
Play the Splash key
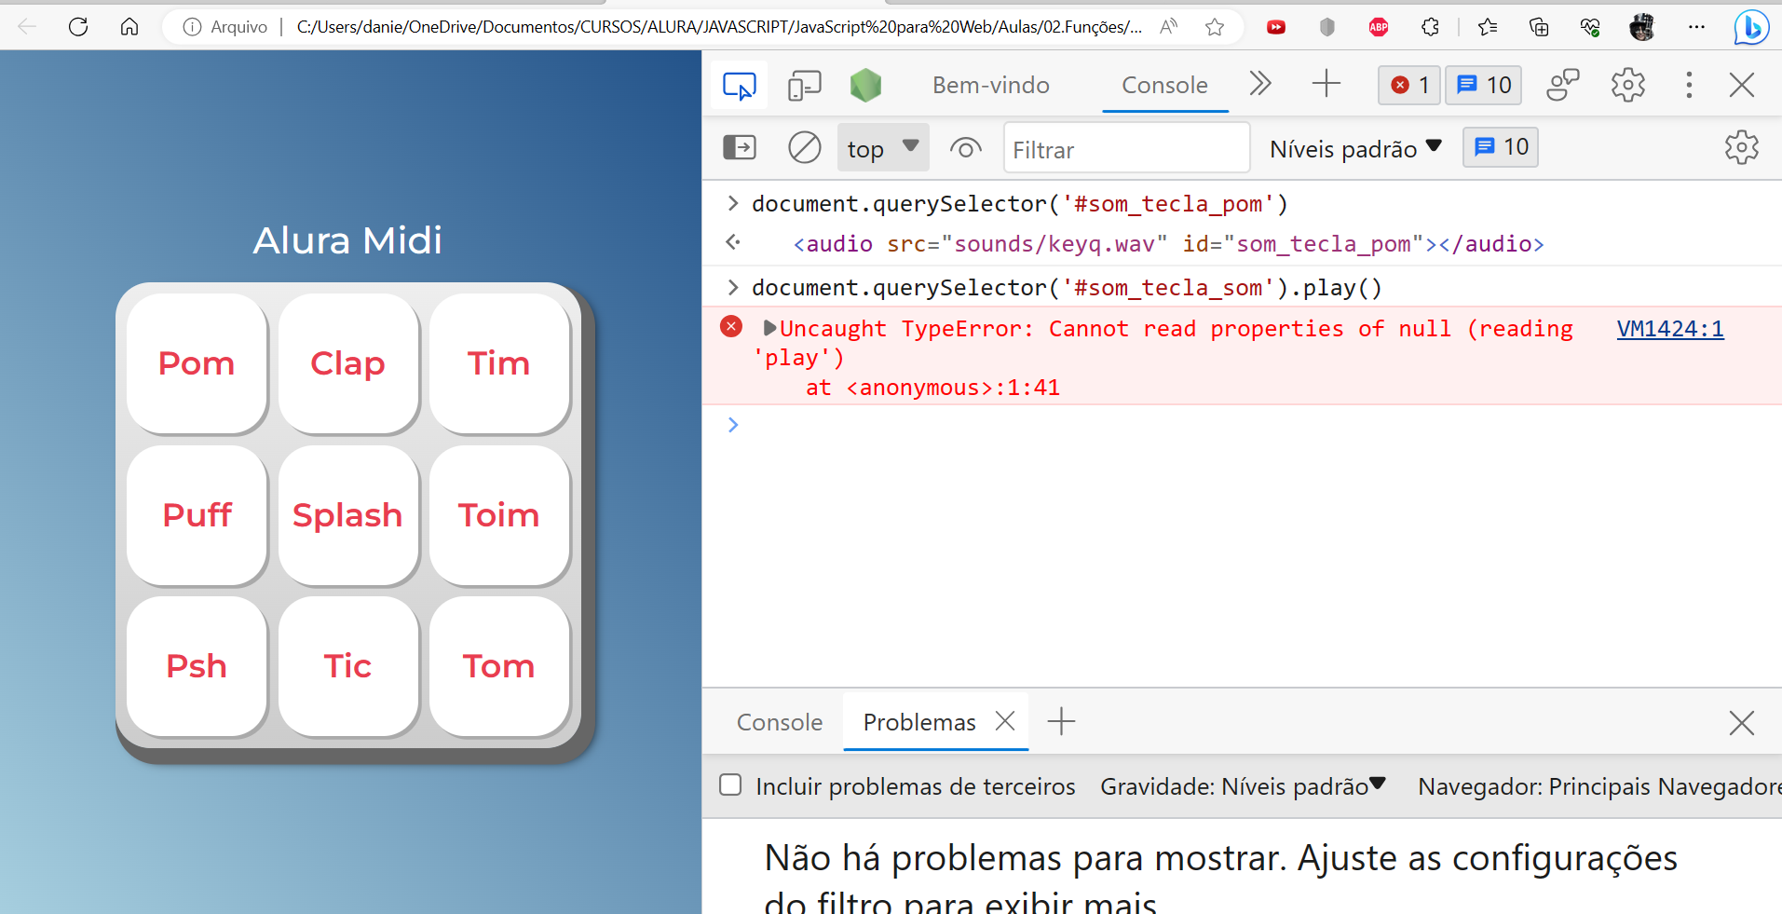[x=347, y=515]
